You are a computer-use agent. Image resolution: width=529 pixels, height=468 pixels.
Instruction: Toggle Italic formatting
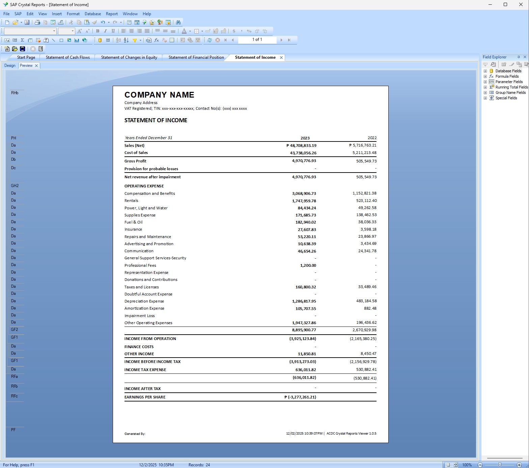pos(105,31)
